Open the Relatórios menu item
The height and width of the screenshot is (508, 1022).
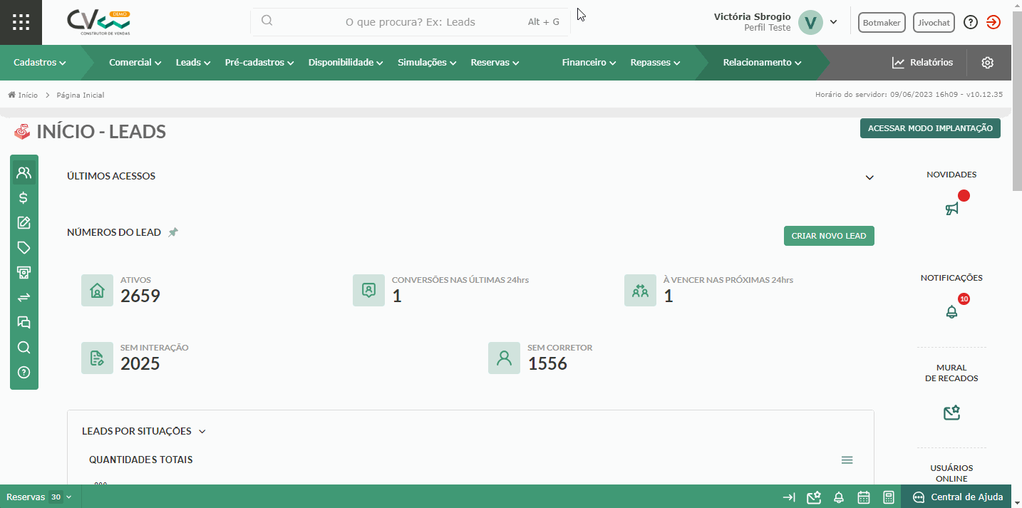(x=922, y=63)
